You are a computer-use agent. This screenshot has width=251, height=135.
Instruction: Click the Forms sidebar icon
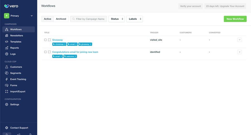[x=7, y=85]
